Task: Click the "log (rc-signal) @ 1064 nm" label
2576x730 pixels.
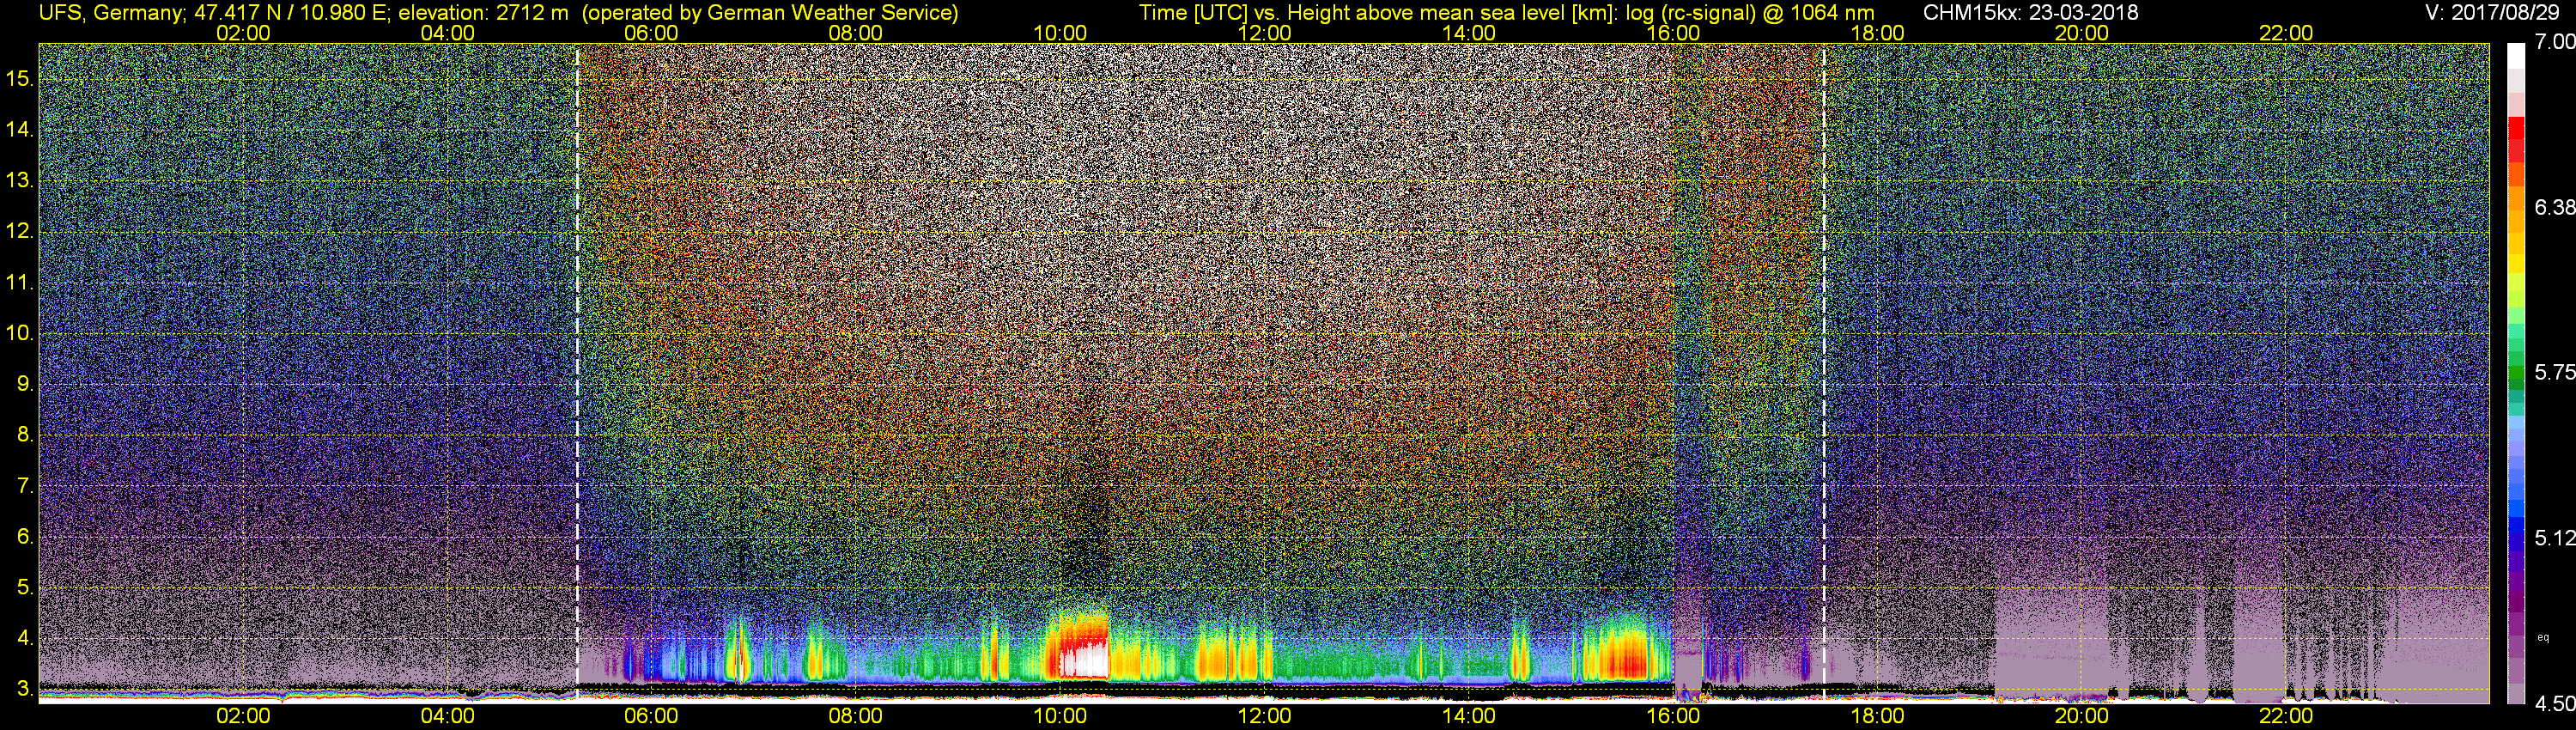Action: point(1749,13)
